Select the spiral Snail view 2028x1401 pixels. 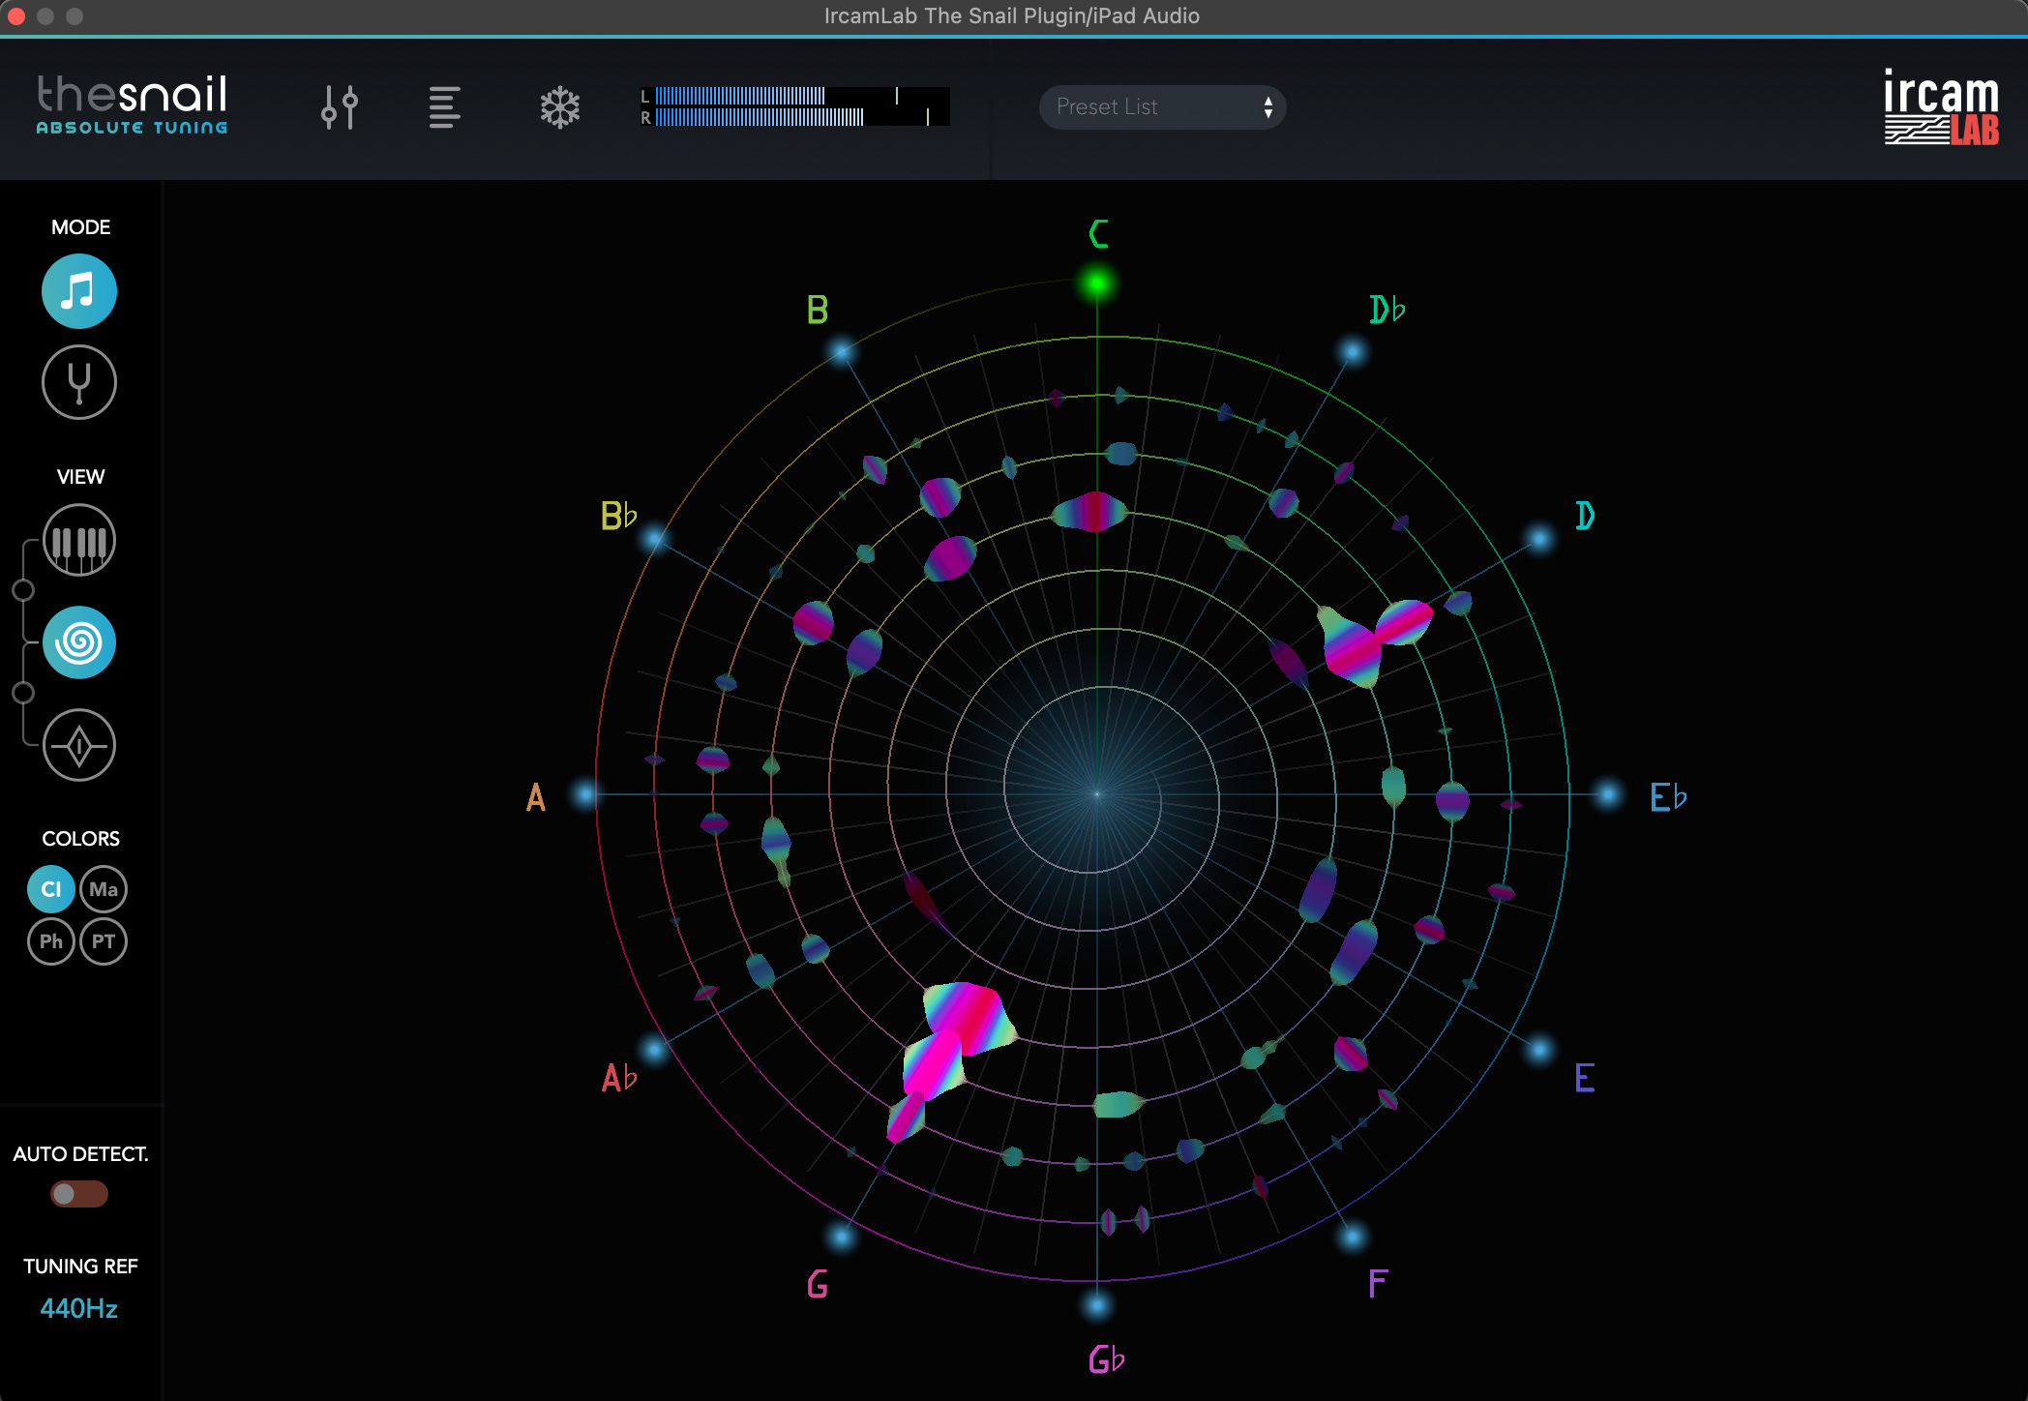(79, 642)
